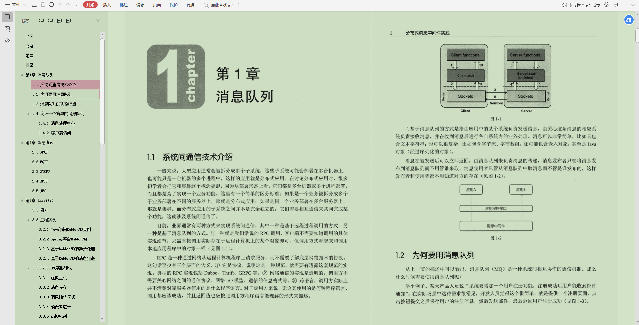This screenshot has width=639, height=325.
Task: Click the add bookmark icon
Action: (59, 21)
